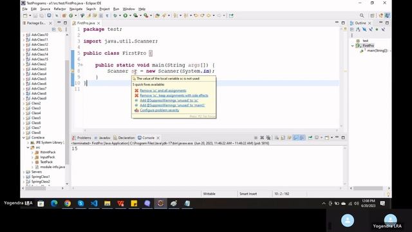Image resolution: width=412 pixels, height=232 pixels.
Task: Open the Source menu
Action: coord(45,9)
